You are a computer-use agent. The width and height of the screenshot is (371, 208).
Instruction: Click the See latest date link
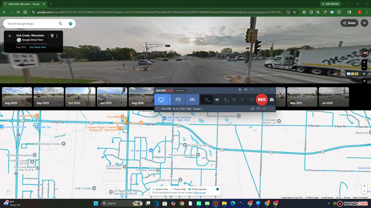click(x=38, y=47)
